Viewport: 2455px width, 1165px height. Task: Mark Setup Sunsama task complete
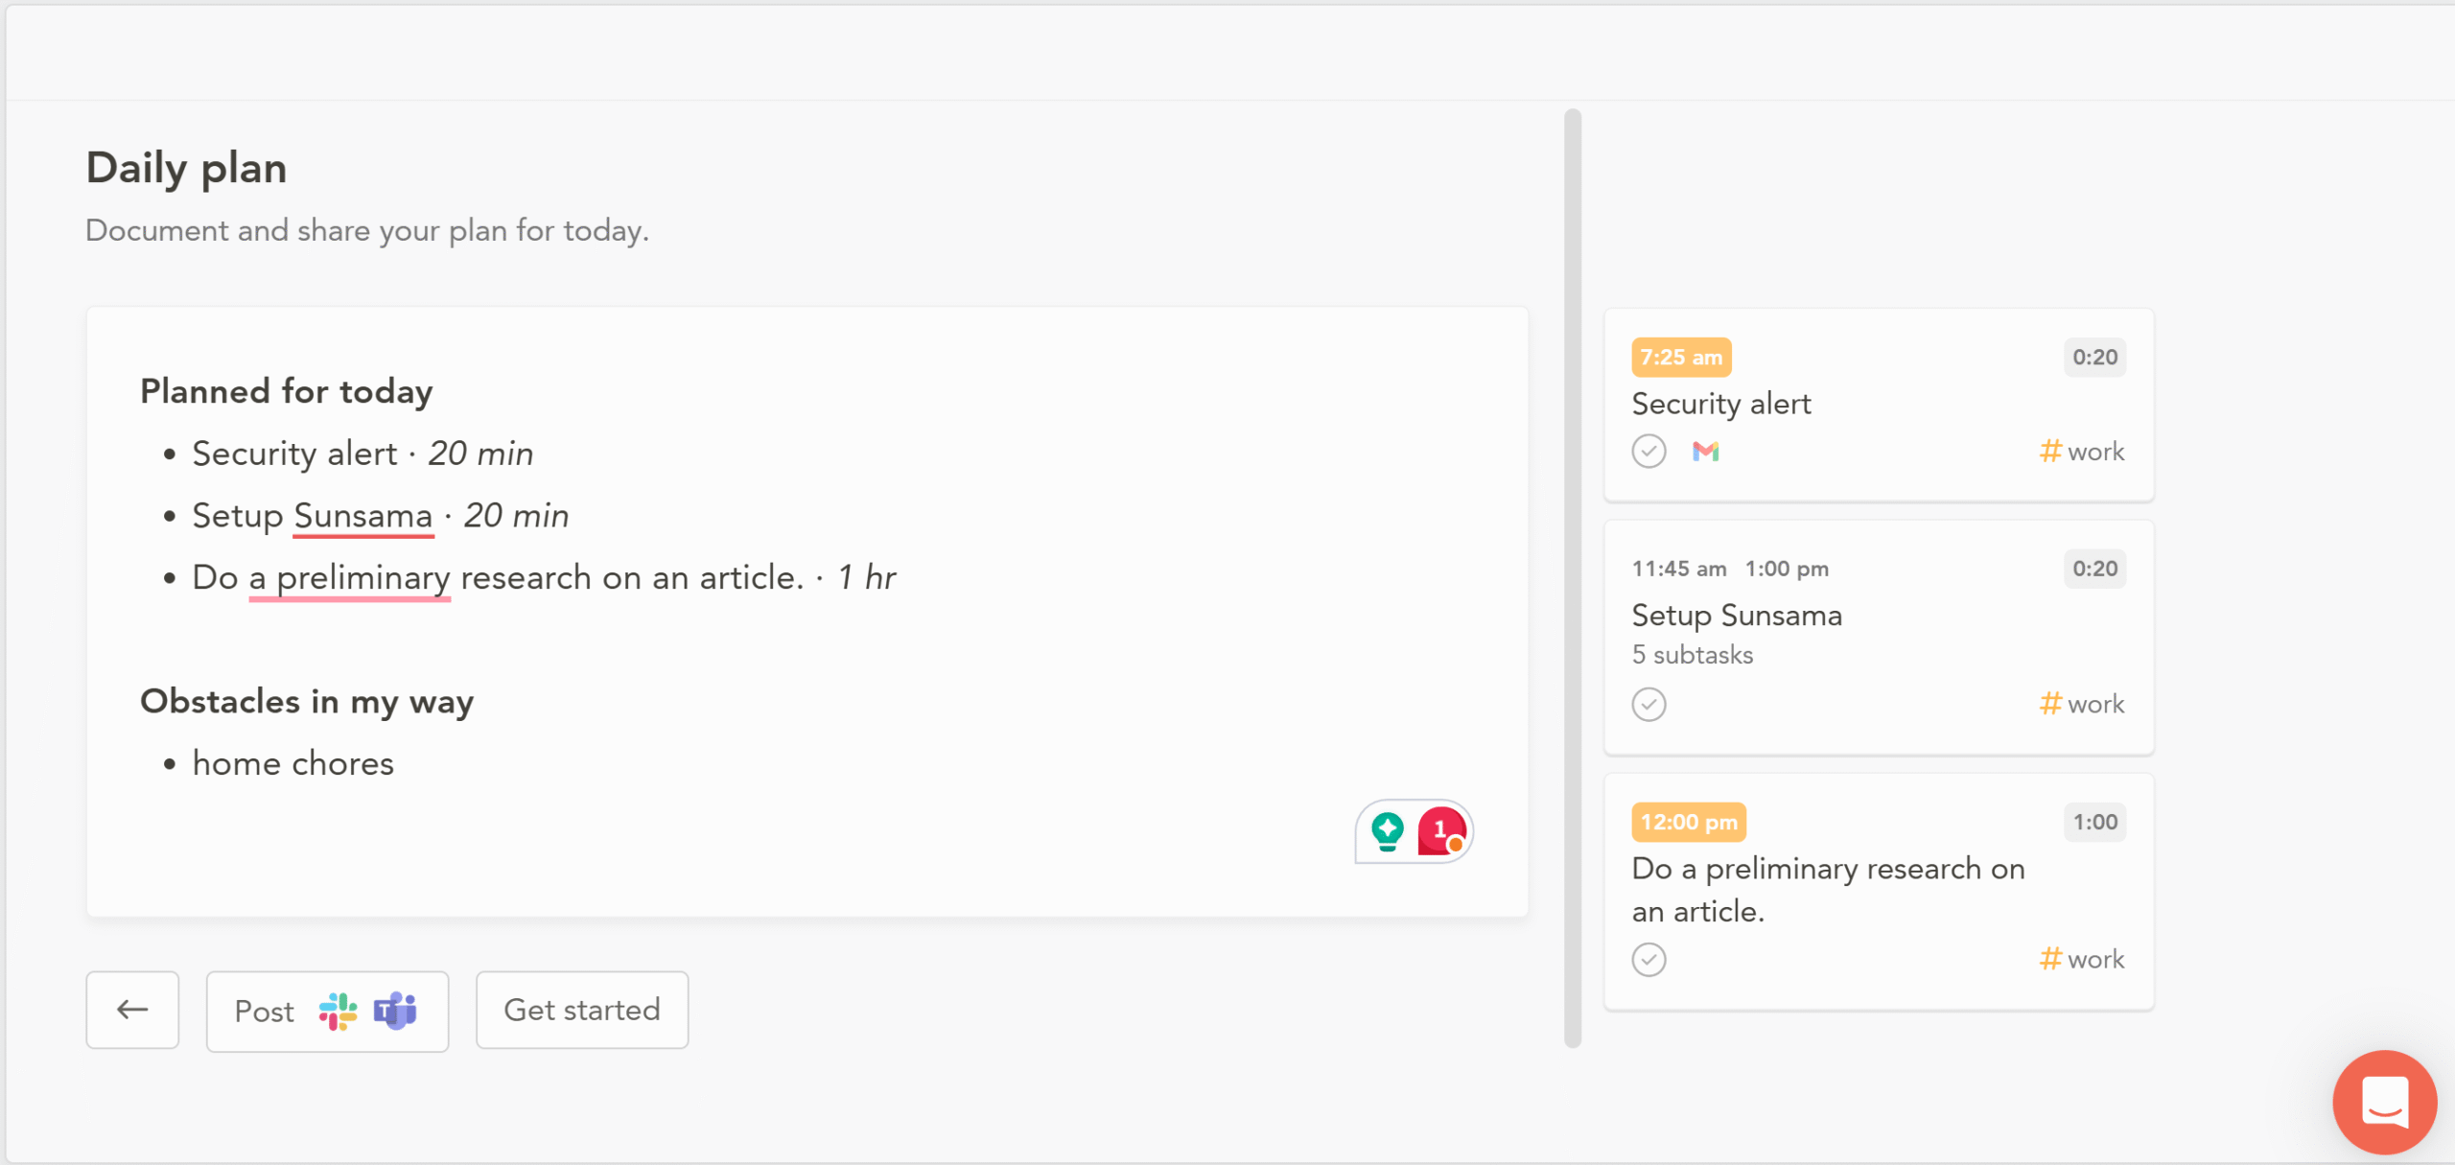point(1649,705)
